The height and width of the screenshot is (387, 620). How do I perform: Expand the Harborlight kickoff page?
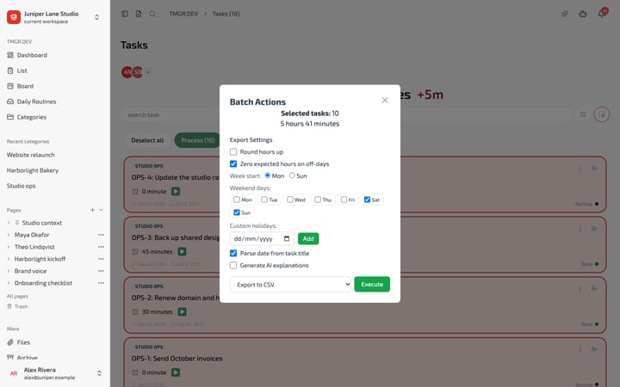tap(9, 259)
